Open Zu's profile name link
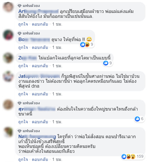Viewport: 154px width, 162px height. point(28,58)
